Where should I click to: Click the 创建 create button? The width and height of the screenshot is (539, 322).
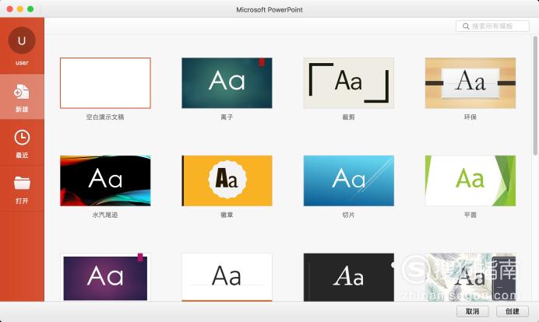[x=513, y=311]
